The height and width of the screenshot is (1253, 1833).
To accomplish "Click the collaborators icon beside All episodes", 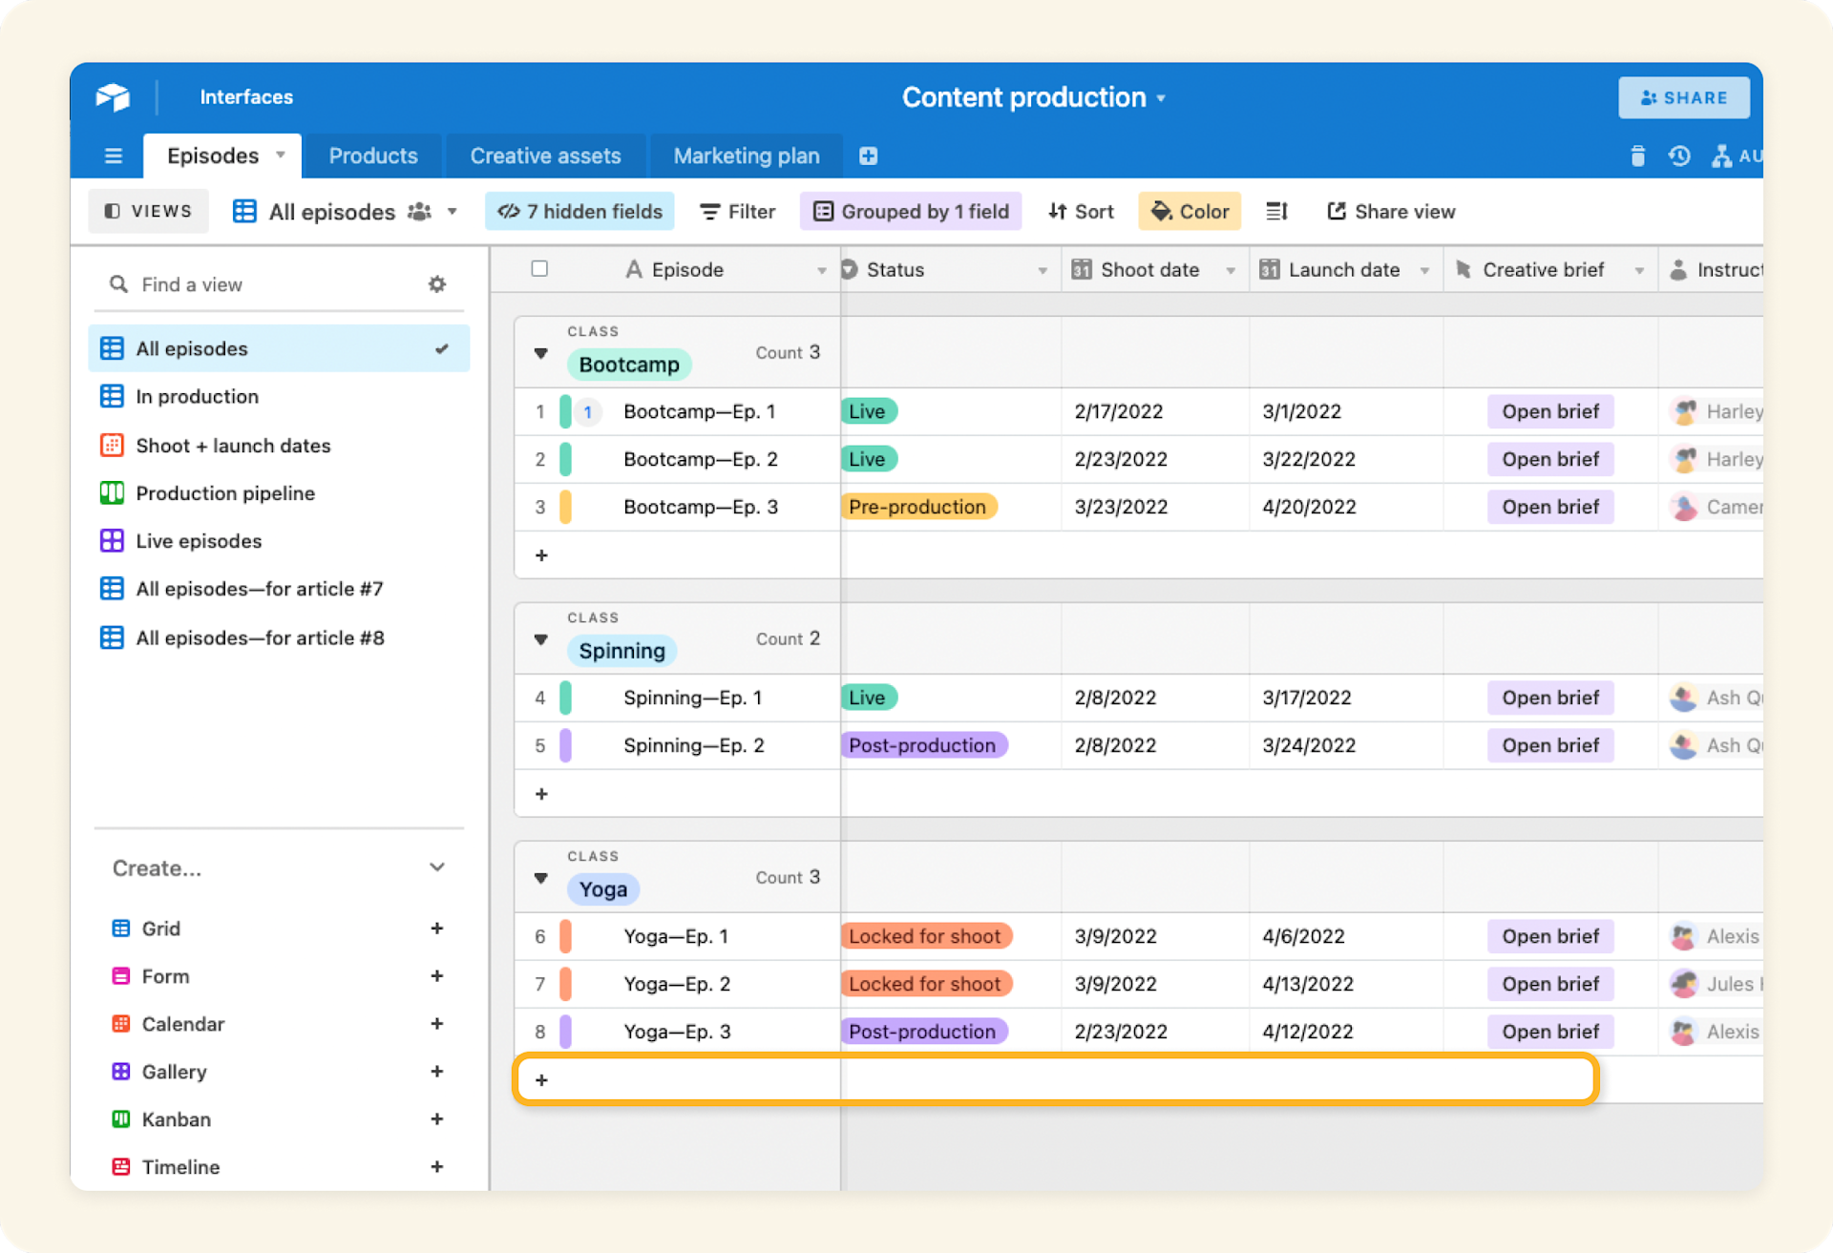I will click(x=418, y=211).
